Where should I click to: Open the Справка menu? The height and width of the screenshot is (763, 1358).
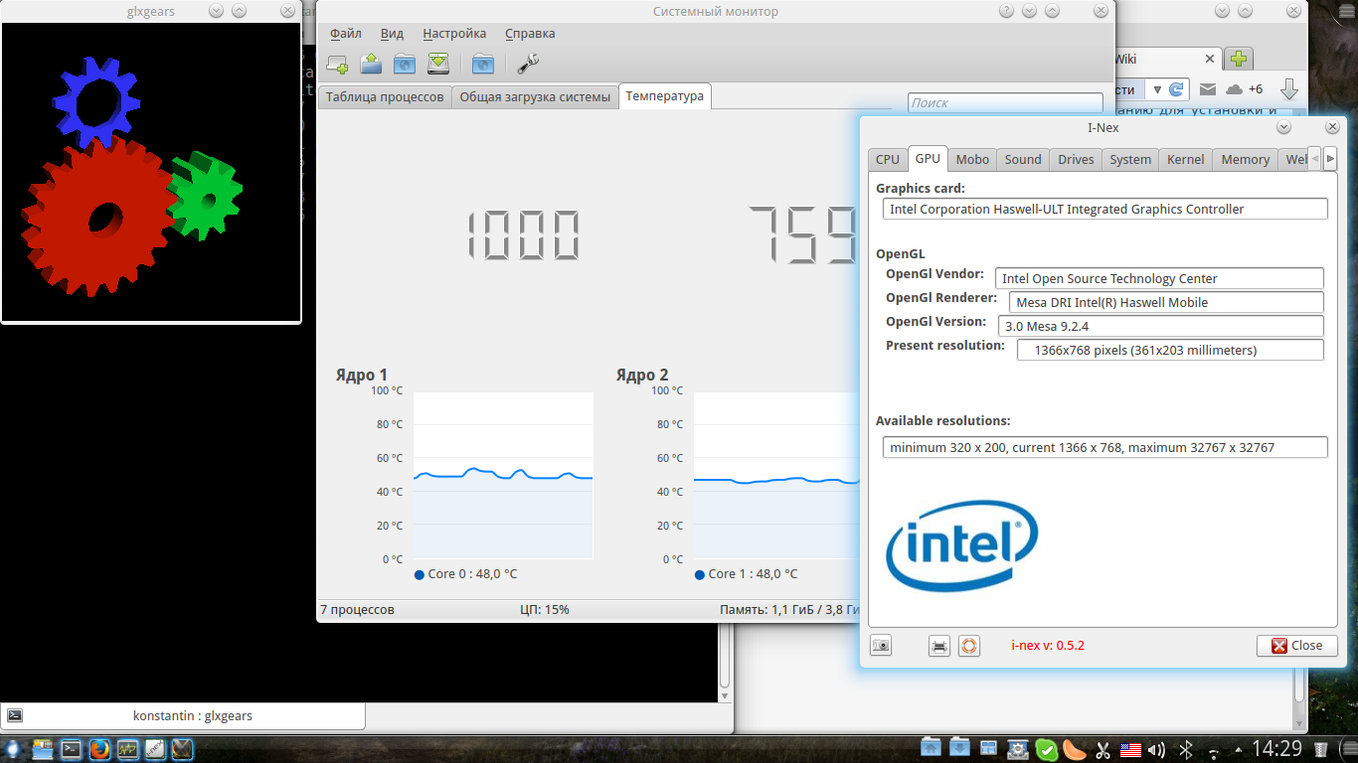tap(530, 34)
